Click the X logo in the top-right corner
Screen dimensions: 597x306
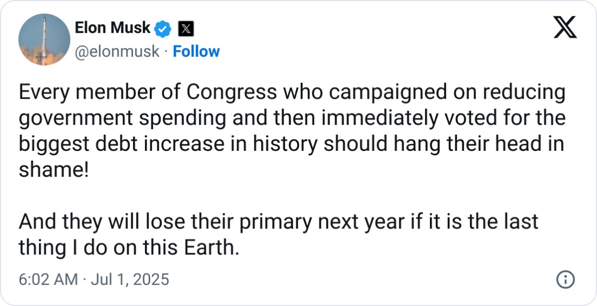coord(565,27)
